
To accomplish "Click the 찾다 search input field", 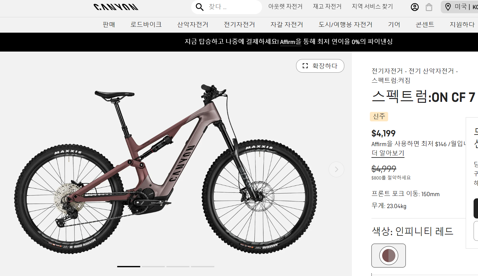I will pyautogui.click(x=233, y=7).
